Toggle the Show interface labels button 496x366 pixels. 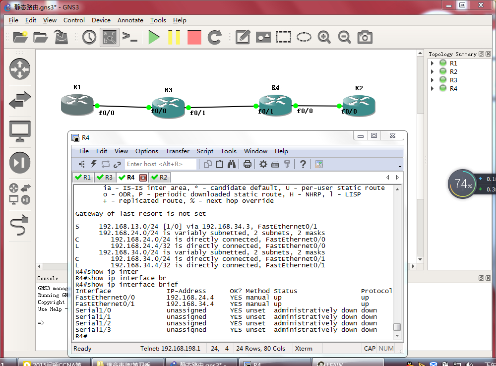click(x=110, y=37)
